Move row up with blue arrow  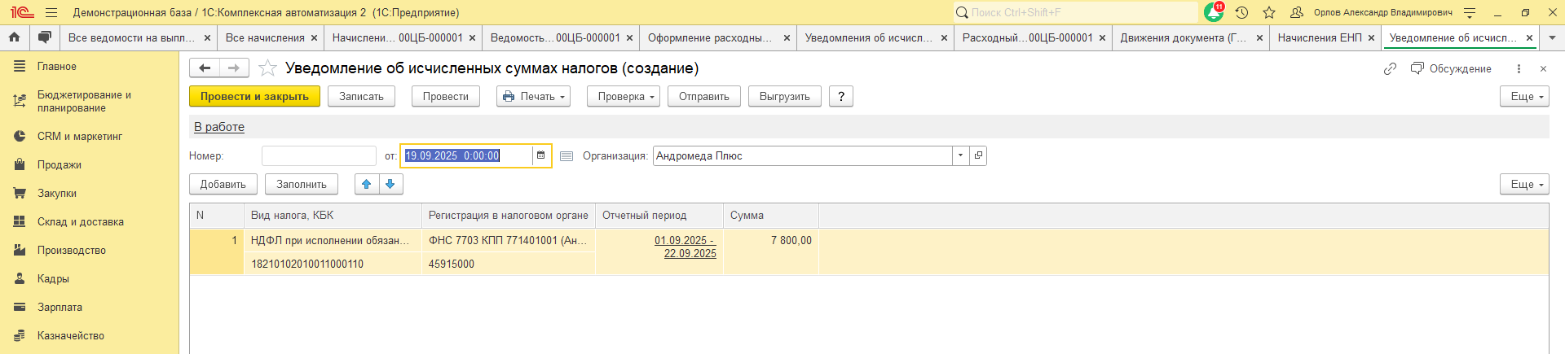click(x=367, y=184)
